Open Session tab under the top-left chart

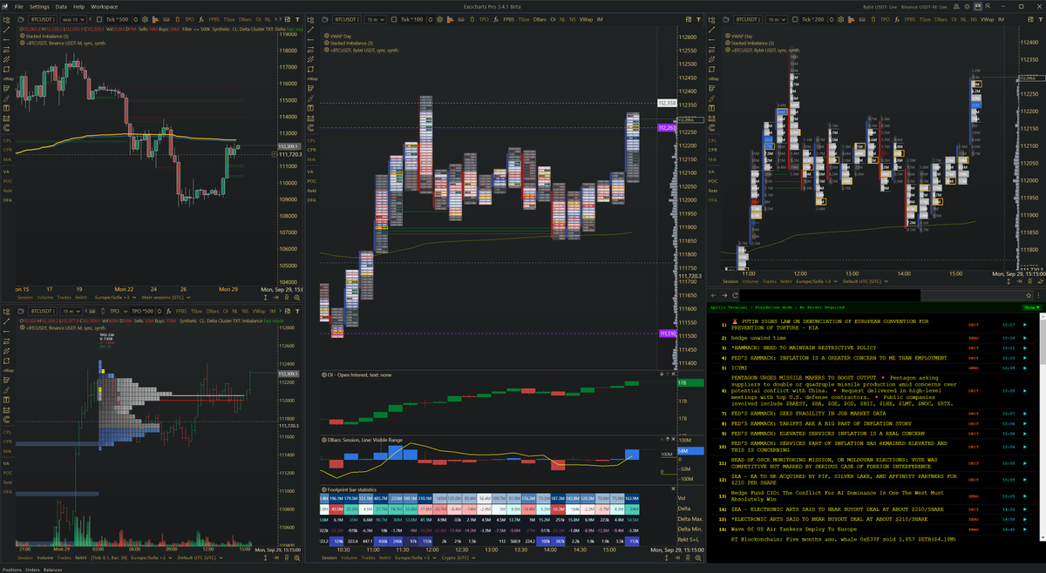pos(25,297)
